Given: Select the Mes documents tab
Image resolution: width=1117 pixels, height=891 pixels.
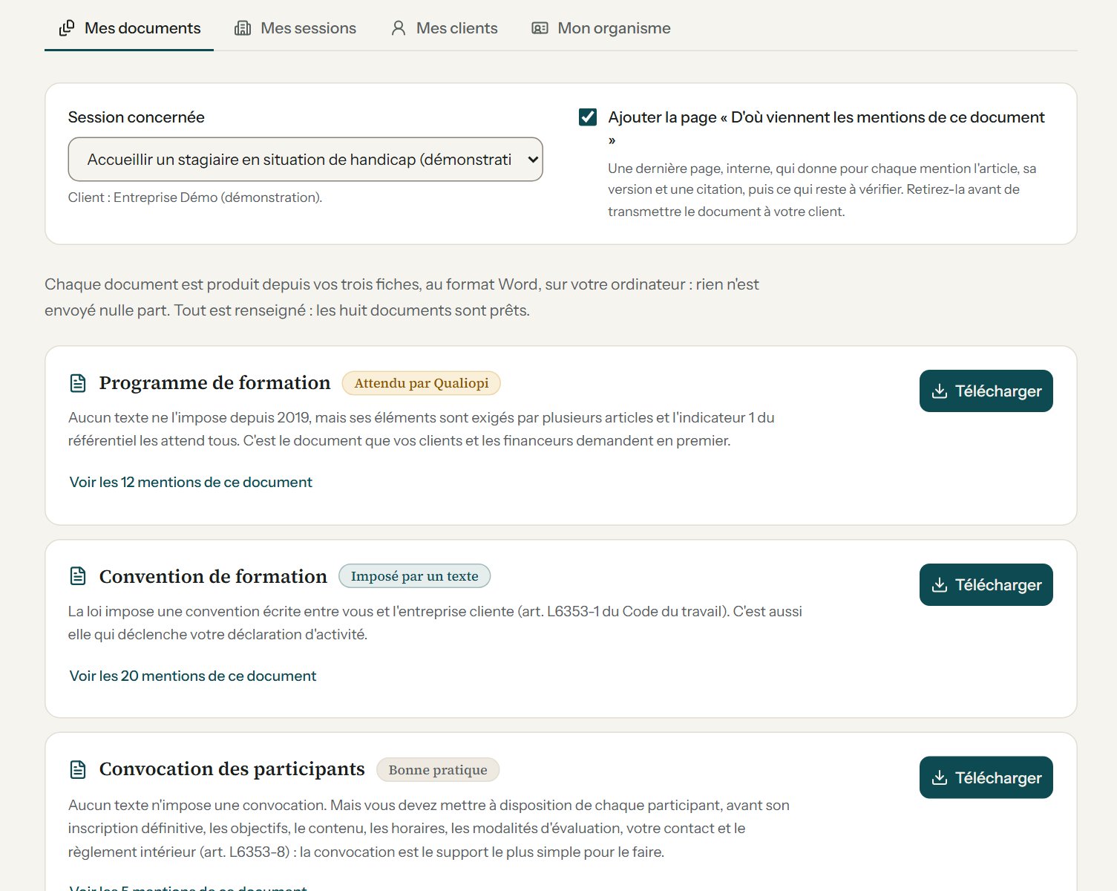Looking at the screenshot, I should point(129,28).
